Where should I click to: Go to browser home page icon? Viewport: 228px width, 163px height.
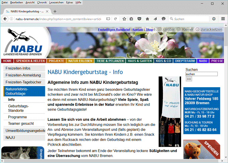tap(147, 19)
